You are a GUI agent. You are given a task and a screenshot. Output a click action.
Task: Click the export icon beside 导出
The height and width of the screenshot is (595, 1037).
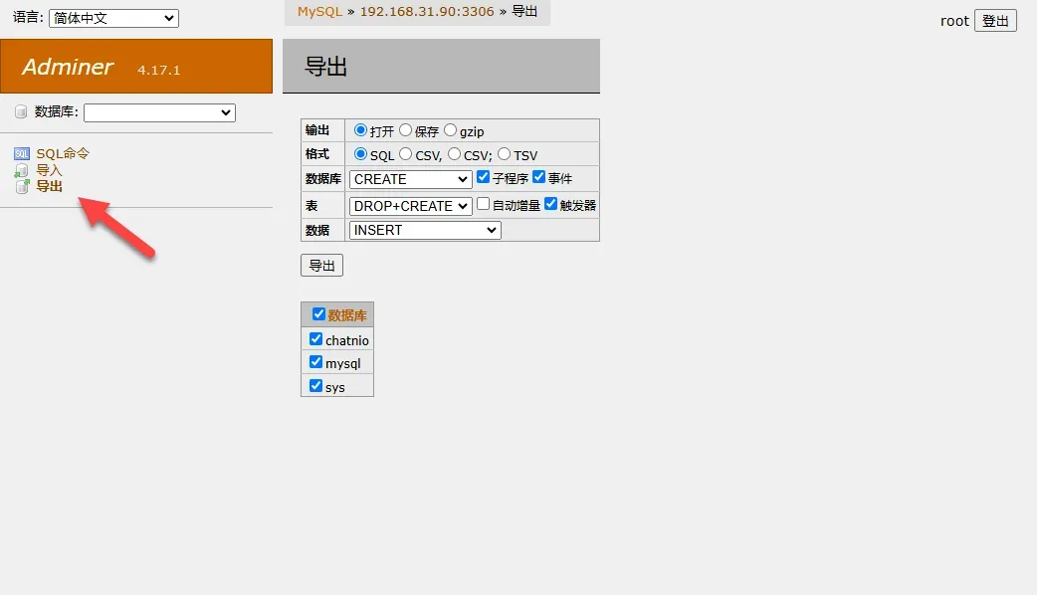pos(22,186)
